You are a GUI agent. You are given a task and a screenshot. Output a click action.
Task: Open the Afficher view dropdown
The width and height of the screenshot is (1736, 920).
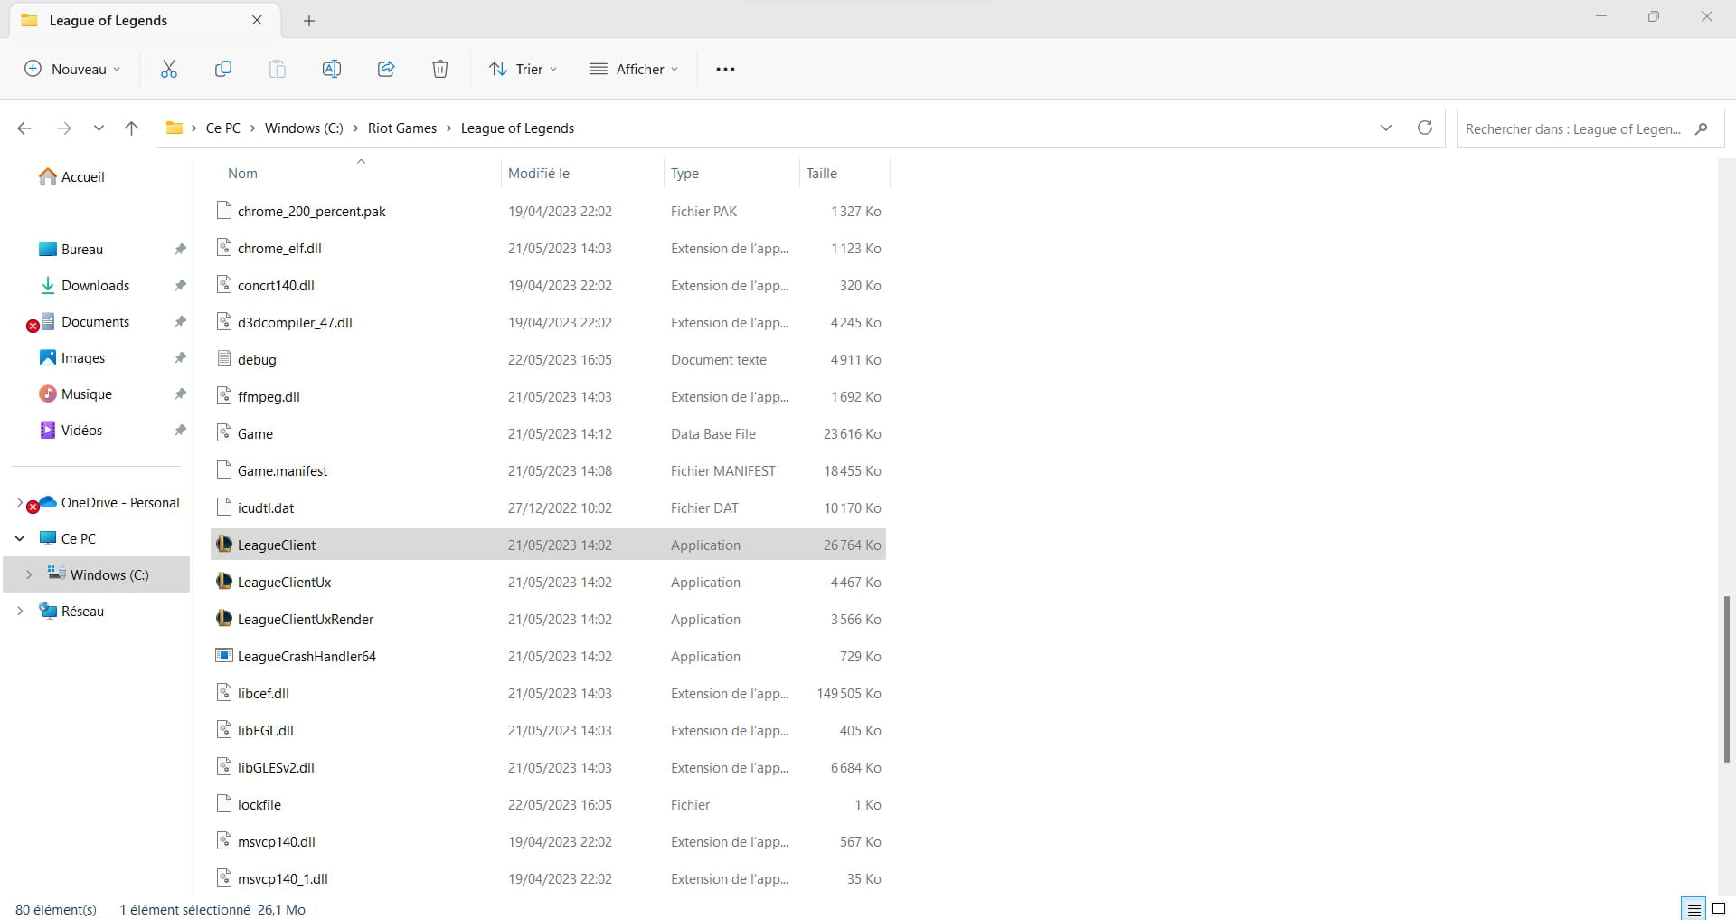[634, 69]
